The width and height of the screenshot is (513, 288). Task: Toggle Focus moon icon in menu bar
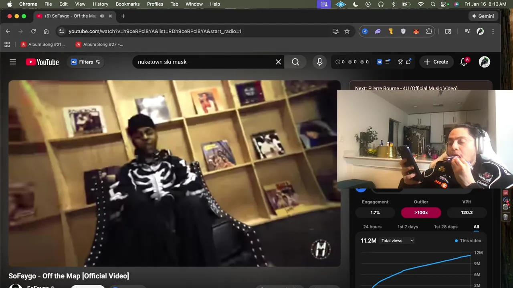point(355,4)
